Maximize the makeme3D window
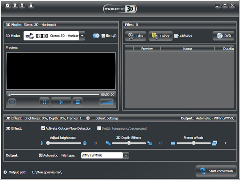 [x=225, y=6]
